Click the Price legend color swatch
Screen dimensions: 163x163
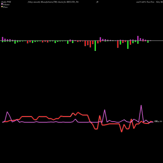tap(2, 7)
